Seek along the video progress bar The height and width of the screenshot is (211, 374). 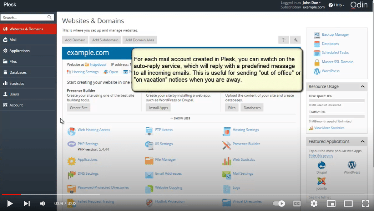[143, 195]
